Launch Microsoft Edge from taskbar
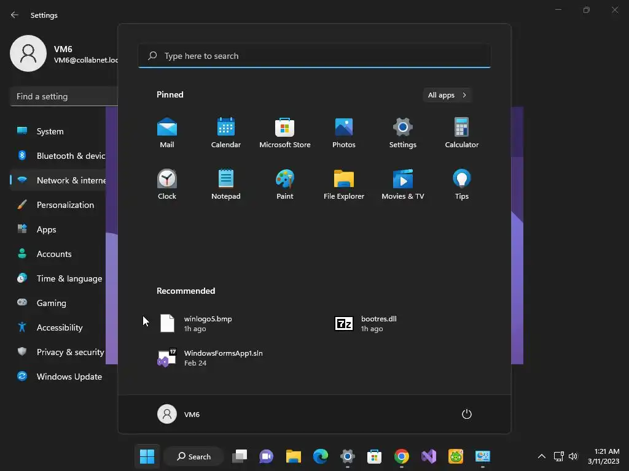 coord(321,456)
